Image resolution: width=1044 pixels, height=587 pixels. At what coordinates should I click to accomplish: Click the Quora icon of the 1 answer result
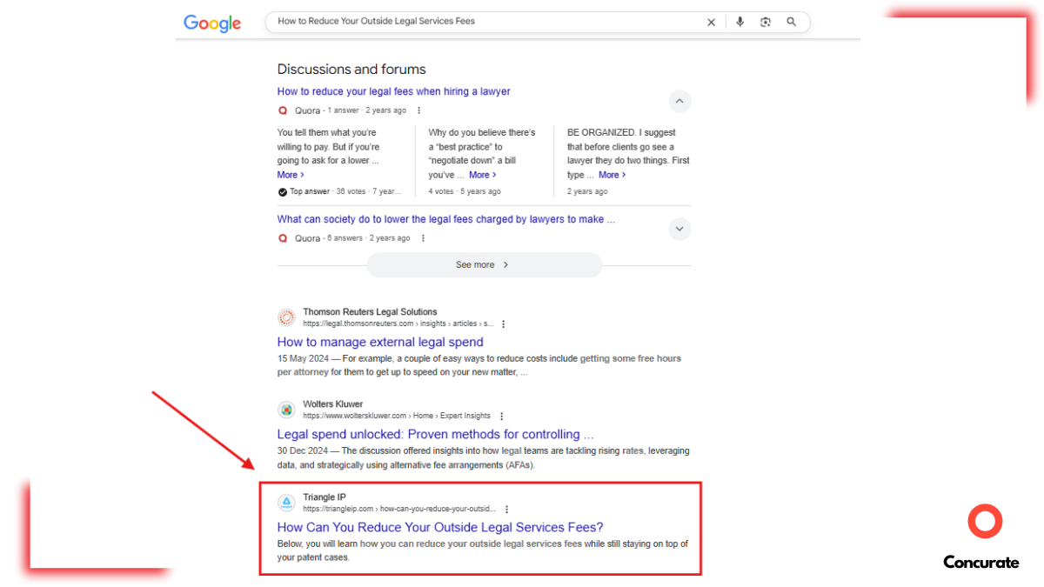click(283, 110)
